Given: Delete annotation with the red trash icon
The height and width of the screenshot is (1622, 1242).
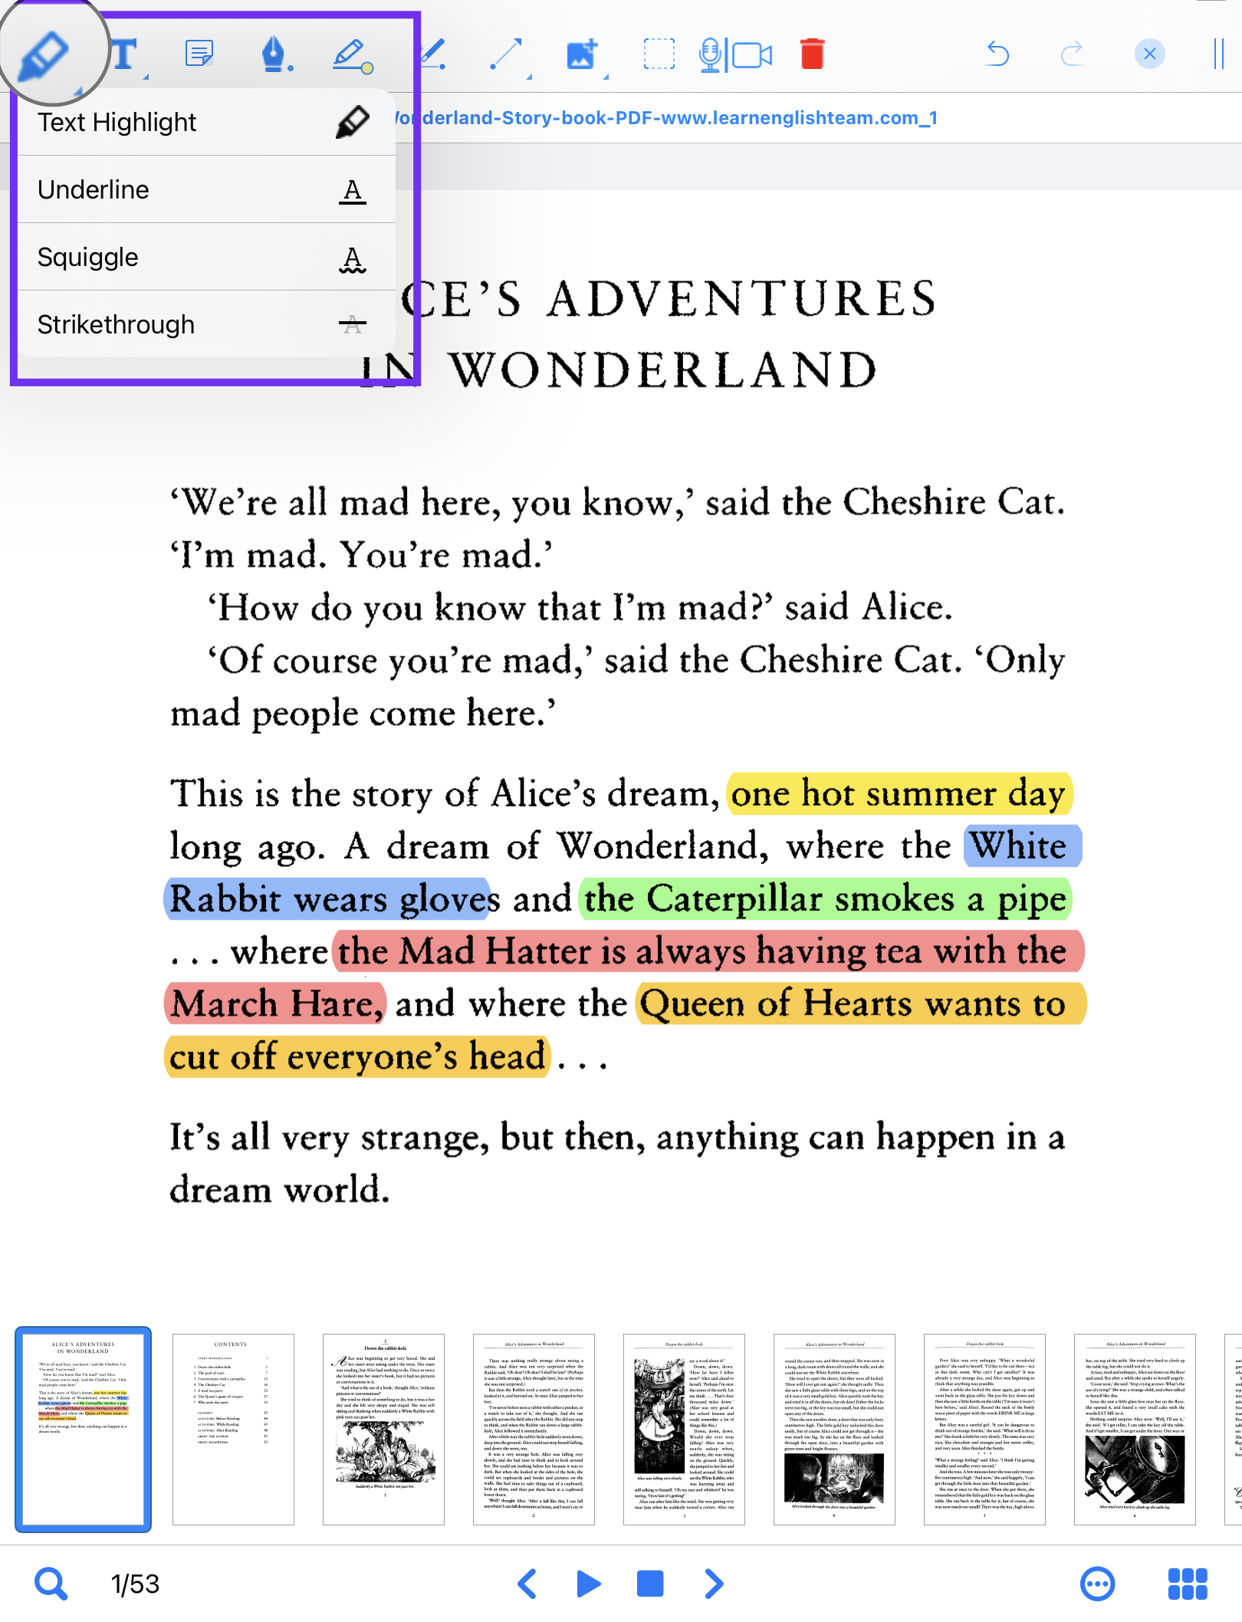Looking at the screenshot, I should (812, 54).
